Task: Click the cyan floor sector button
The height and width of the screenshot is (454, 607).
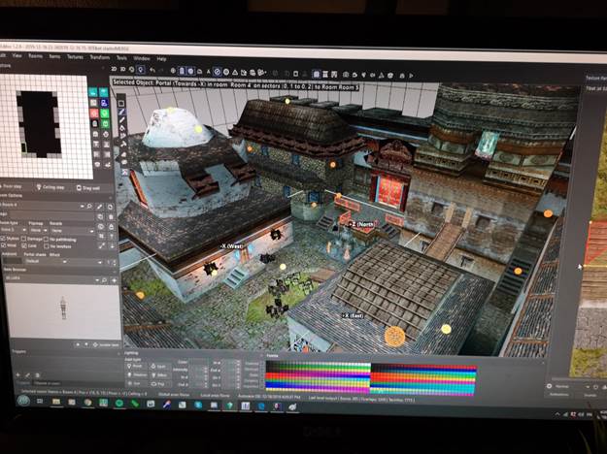Action: click(x=93, y=93)
